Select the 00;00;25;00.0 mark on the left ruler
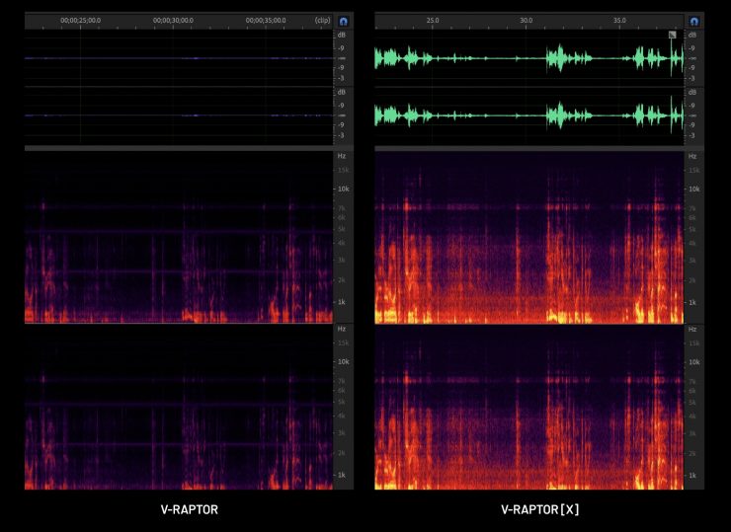This screenshot has height=532, width=731. [80, 20]
